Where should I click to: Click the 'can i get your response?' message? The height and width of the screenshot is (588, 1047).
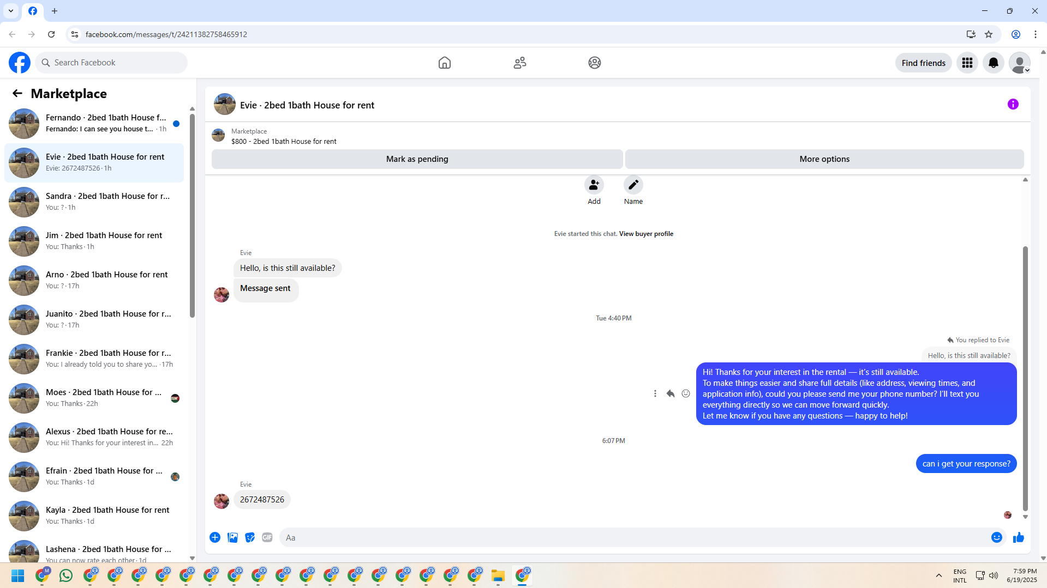(x=966, y=464)
